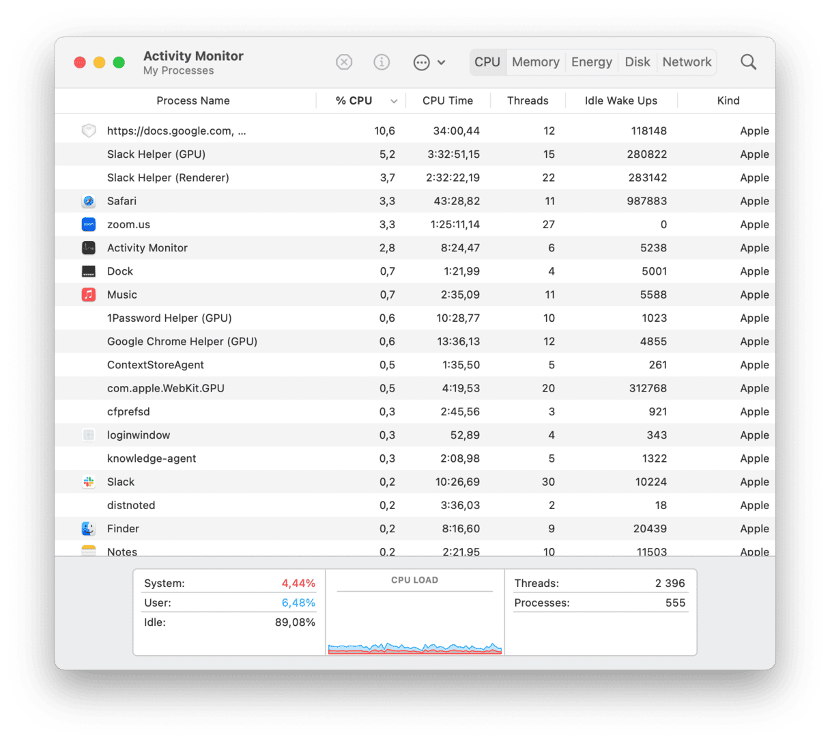Screen dimensions: 830x742
Task: Select the Activity Monitor process name
Action: (x=147, y=248)
